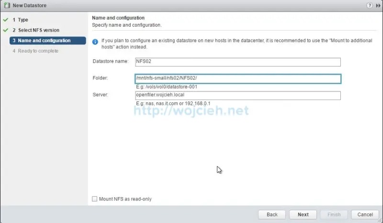Click the disabled Finish button

pos(334,214)
